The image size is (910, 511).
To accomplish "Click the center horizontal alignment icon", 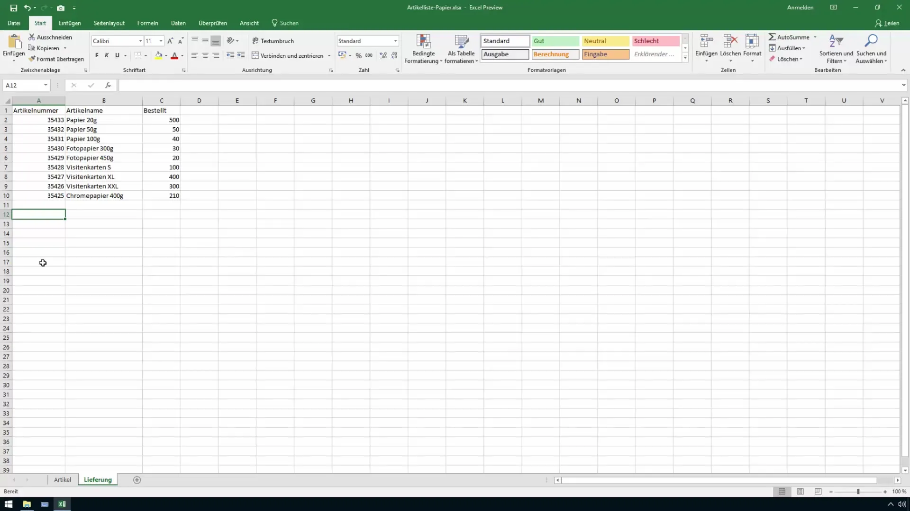I will pyautogui.click(x=205, y=55).
